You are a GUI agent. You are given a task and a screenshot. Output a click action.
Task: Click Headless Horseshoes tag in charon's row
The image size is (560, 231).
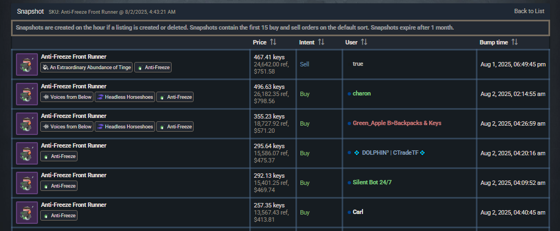(125, 97)
